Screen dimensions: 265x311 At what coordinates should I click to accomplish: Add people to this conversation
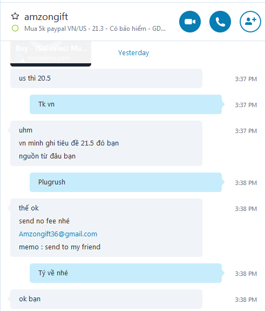tap(250, 22)
